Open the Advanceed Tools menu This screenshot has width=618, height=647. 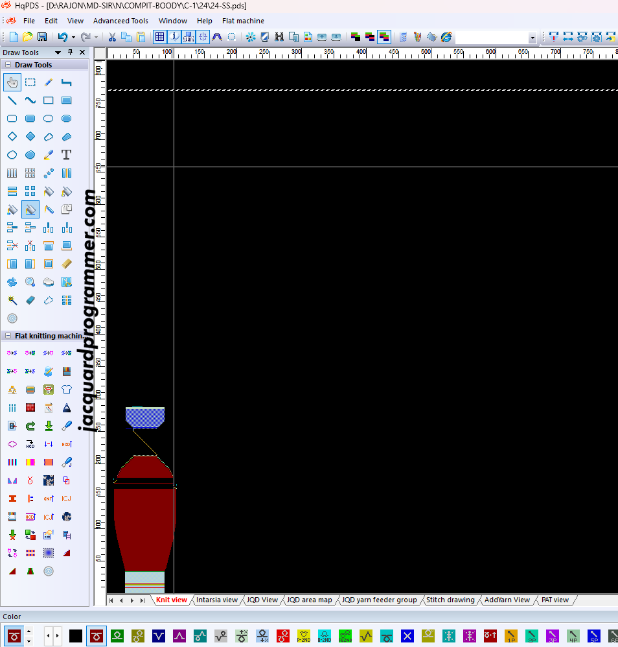click(120, 21)
